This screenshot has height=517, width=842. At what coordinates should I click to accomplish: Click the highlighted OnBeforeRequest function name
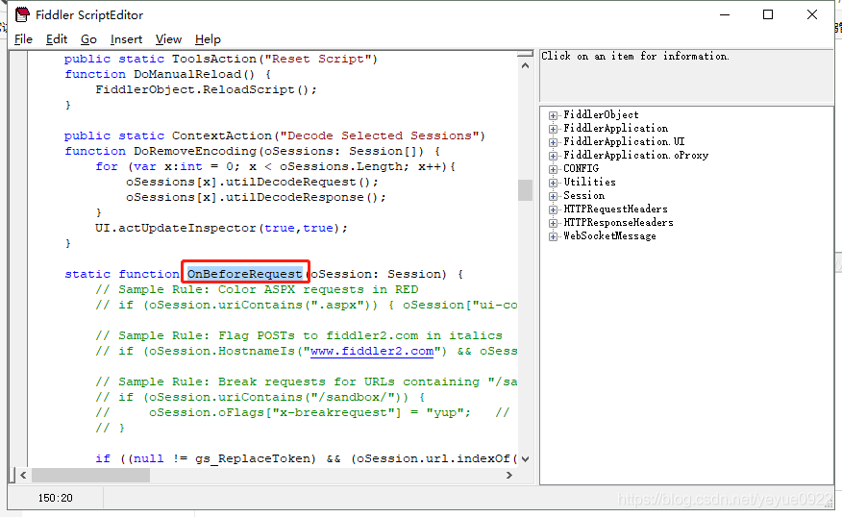coord(244,275)
